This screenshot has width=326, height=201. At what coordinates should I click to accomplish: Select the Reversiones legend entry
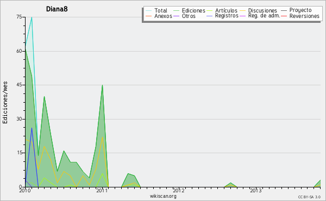304,16
